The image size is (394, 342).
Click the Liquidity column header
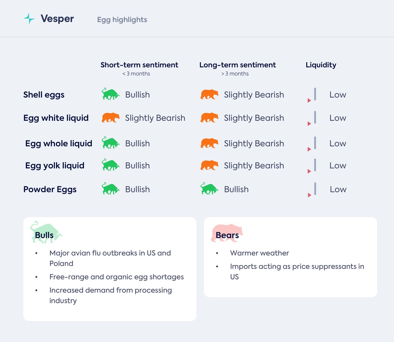[321, 65]
